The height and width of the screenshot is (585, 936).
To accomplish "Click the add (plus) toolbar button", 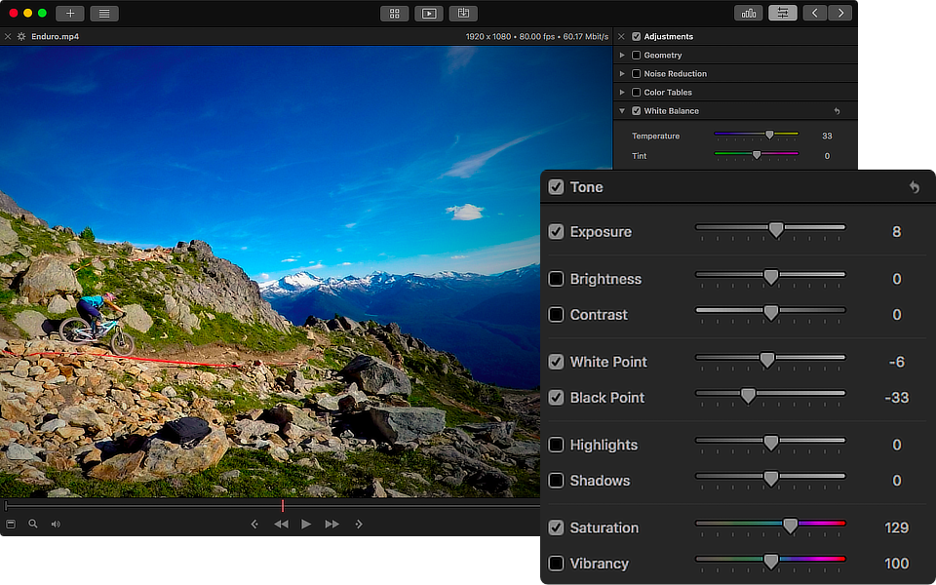I will coord(70,13).
